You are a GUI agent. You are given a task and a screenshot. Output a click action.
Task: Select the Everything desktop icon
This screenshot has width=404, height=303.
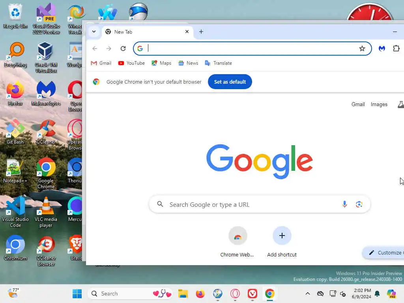coord(15,55)
